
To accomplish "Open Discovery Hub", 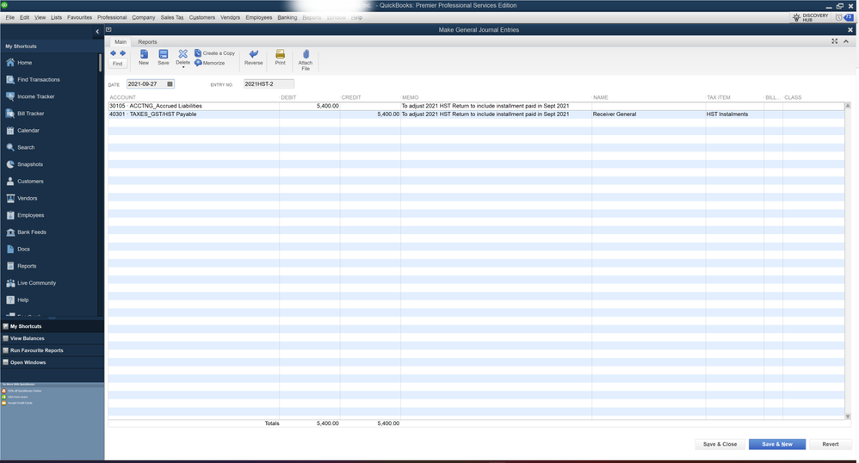I will [810, 17].
